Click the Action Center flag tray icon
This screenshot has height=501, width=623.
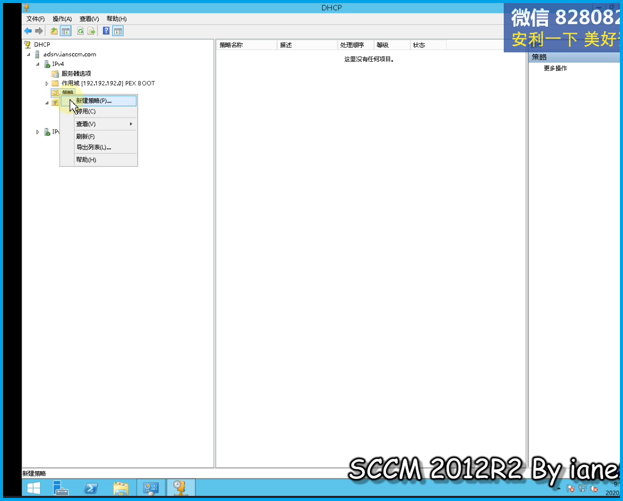click(x=571, y=488)
